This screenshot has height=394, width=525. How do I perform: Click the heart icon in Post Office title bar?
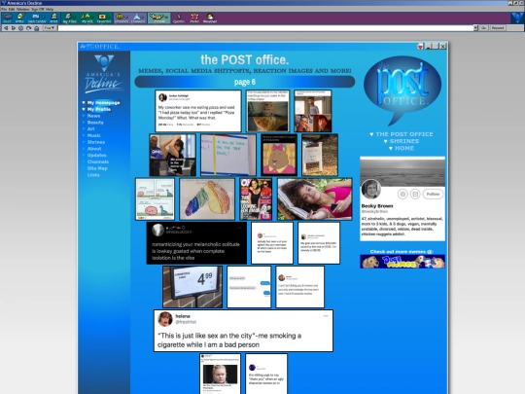pos(420,47)
